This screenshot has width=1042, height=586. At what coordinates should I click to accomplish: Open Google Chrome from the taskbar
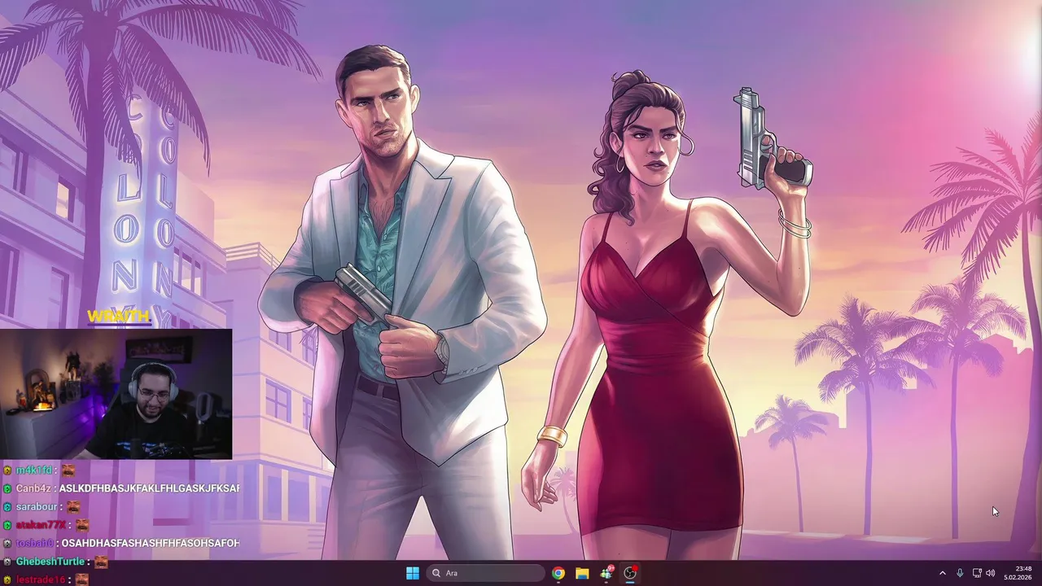(x=558, y=573)
